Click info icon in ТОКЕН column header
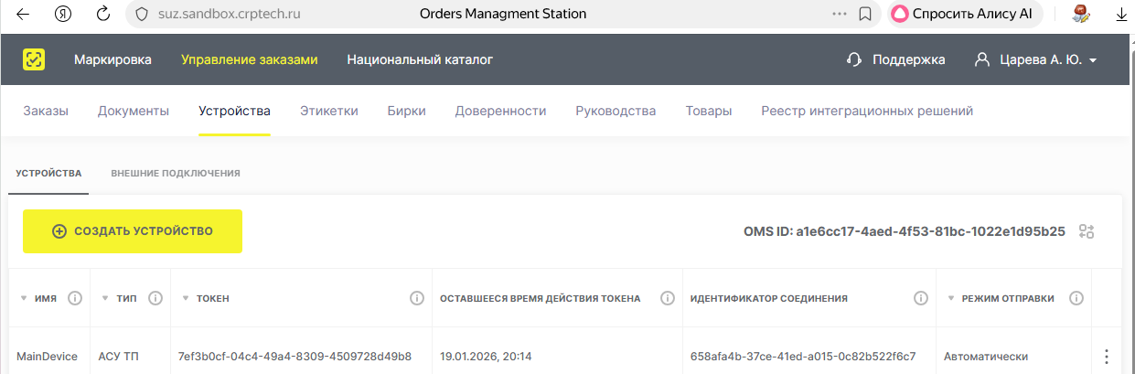The width and height of the screenshot is (1135, 374). tap(417, 298)
